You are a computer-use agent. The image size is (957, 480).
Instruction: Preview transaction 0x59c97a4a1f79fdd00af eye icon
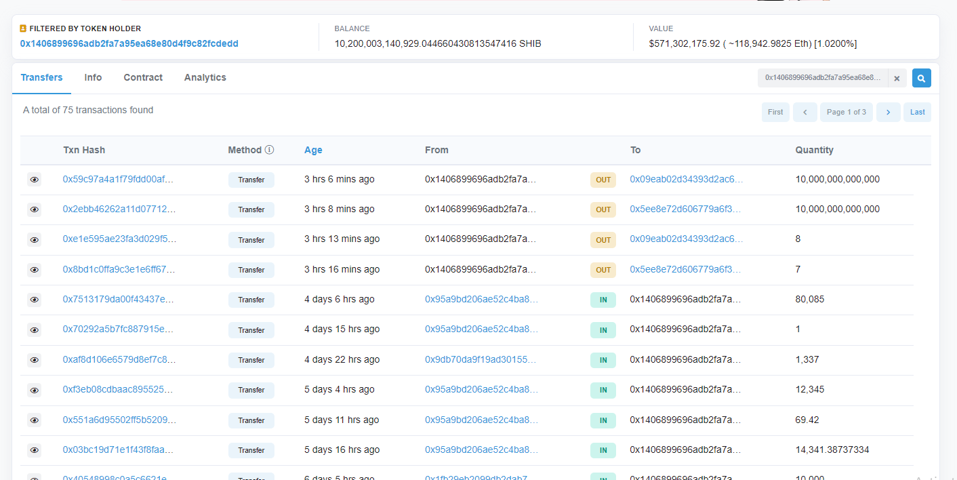35,180
